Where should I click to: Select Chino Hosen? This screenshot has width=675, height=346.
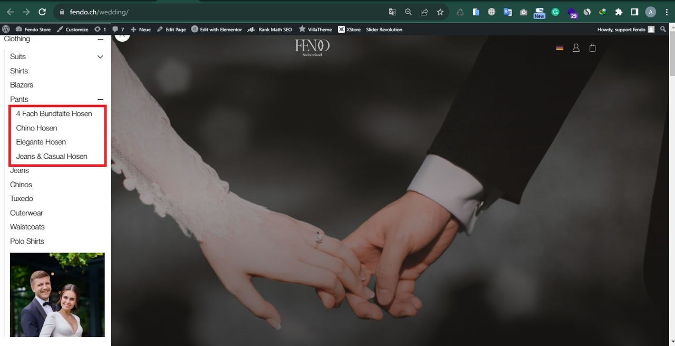36,128
